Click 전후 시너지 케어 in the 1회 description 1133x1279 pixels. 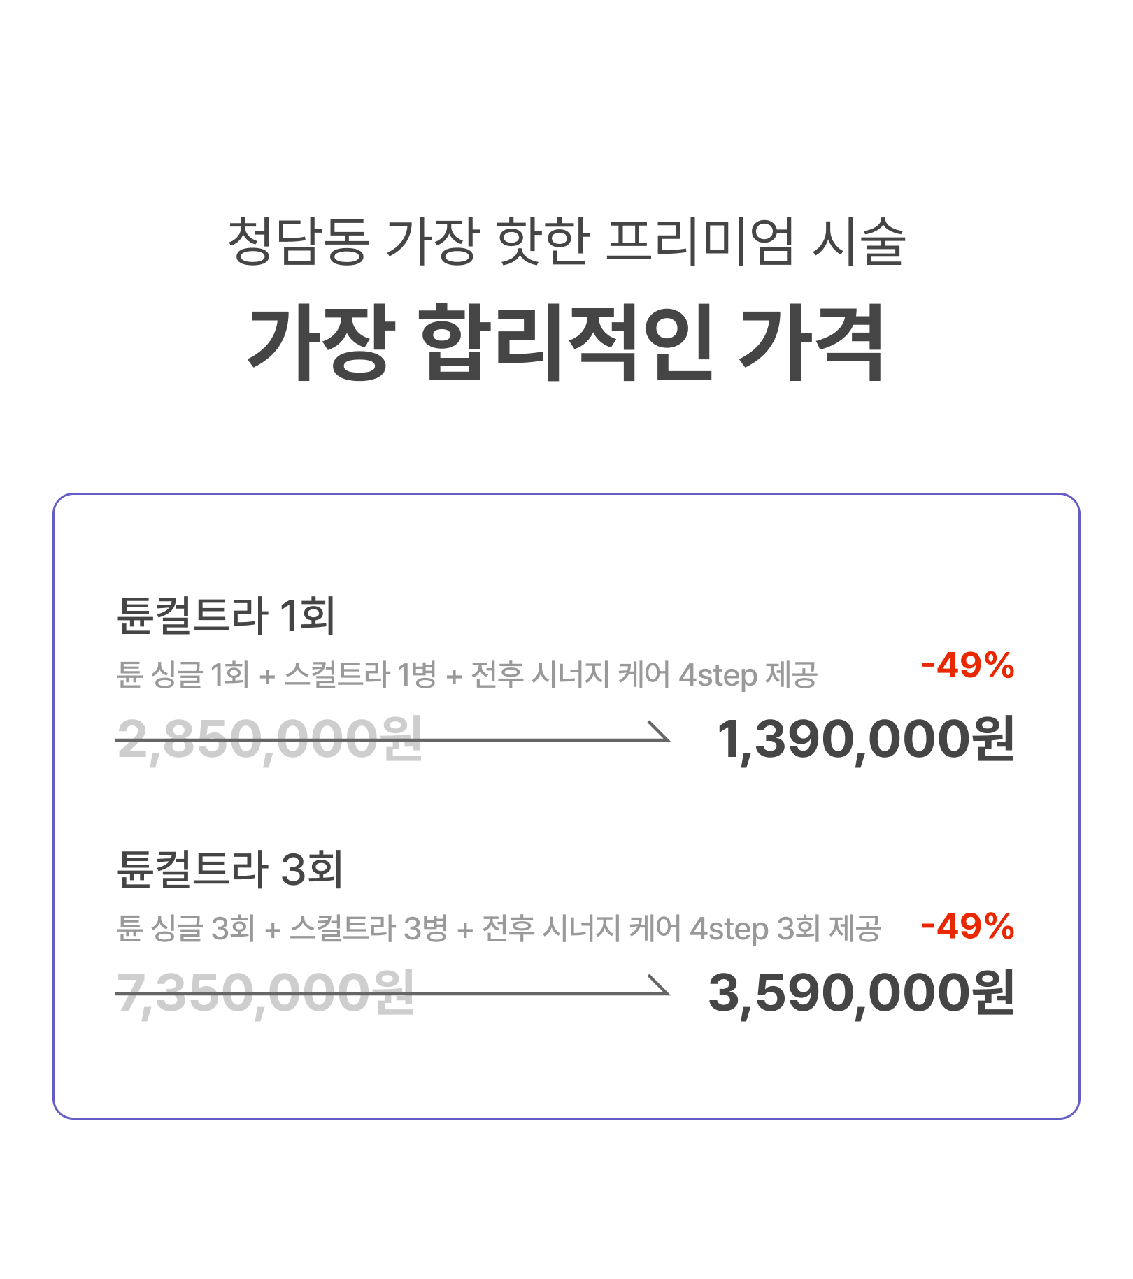[571, 675]
